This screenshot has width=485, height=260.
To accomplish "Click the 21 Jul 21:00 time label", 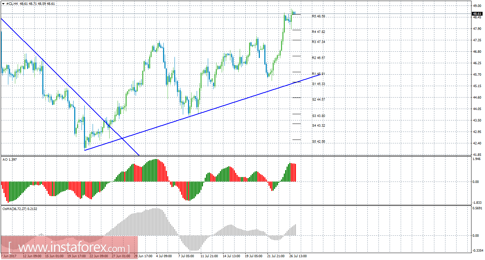I will [276, 257].
